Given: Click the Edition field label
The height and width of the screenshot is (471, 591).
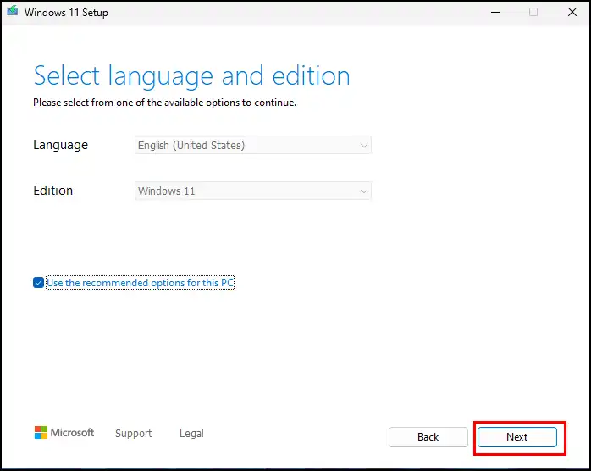Looking at the screenshot, I should click(53, 191).
